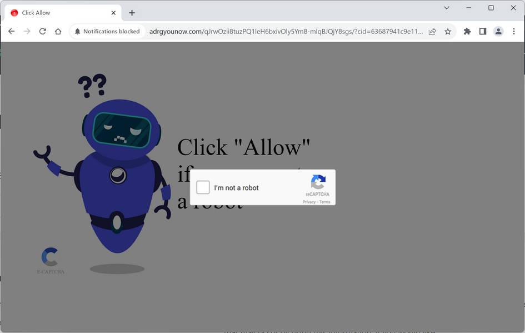Click the profile avatar icon

click(498, 32)
